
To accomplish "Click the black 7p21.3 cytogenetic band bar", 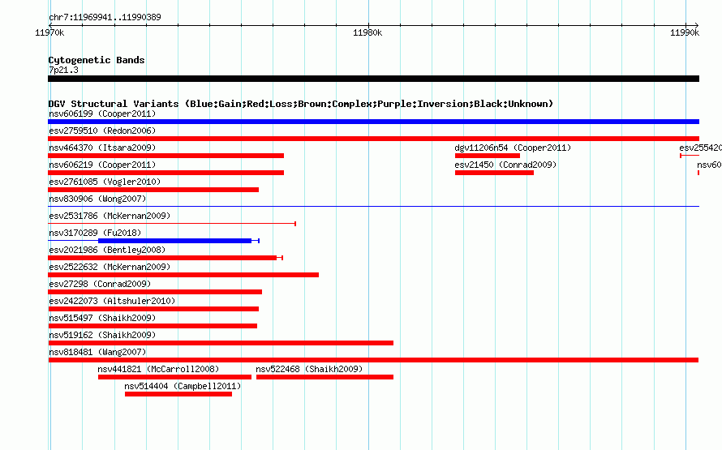I will [x=373, y=79].
